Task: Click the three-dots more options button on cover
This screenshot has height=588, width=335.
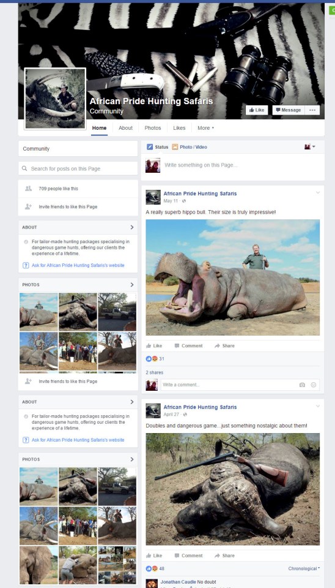Action: click(x=312, y=110)
